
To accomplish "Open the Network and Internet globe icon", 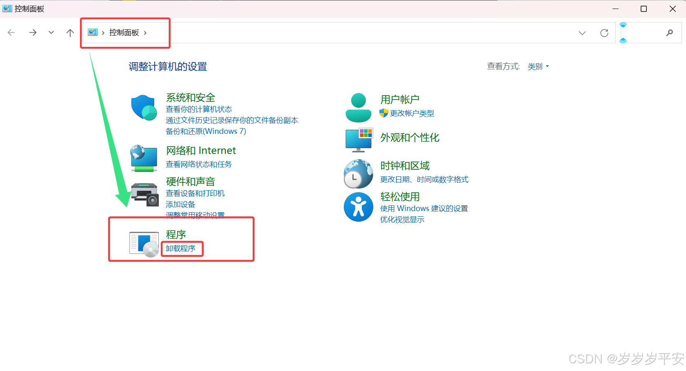I will pyautogui.click(x=144, y=158).
